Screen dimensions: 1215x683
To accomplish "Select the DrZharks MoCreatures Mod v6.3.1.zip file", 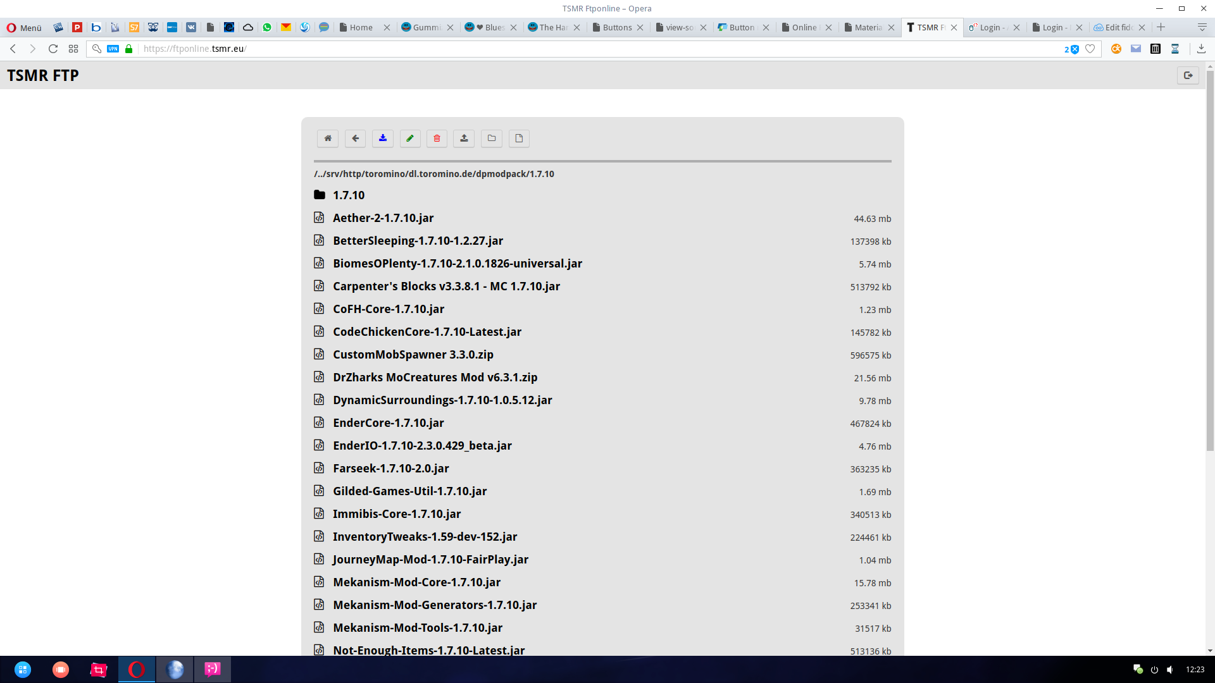I will point(435,378).
